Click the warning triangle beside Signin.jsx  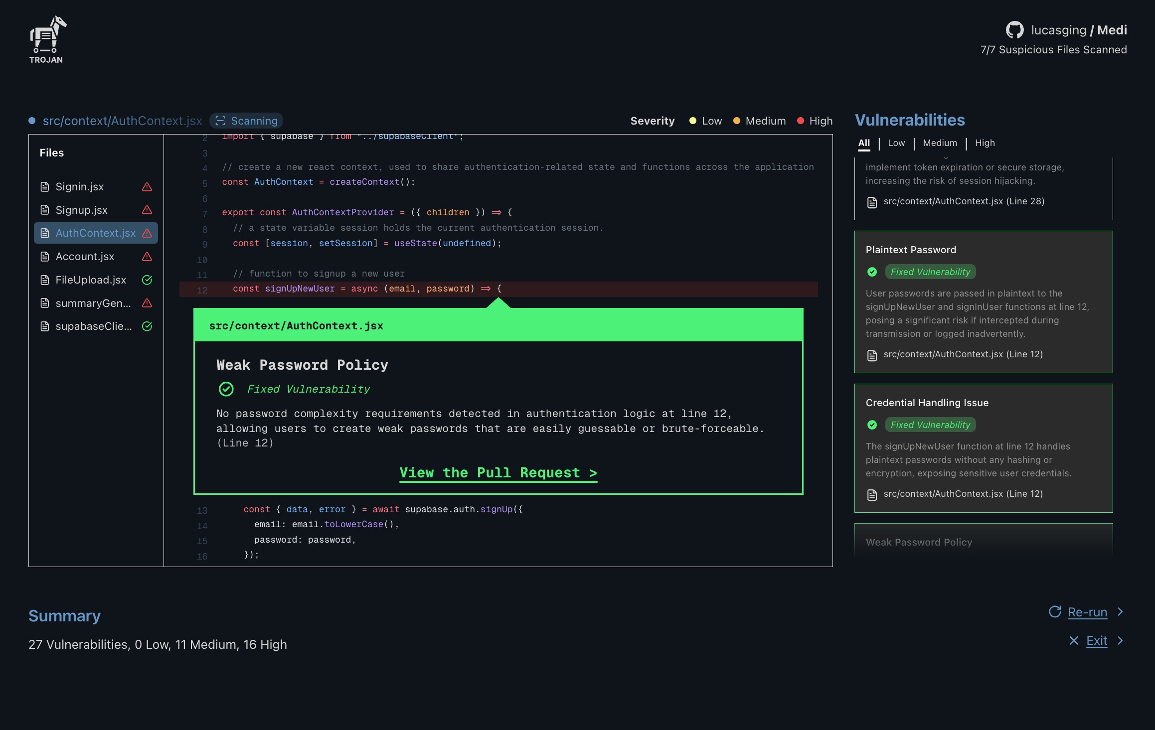click(x=147, y=187)
